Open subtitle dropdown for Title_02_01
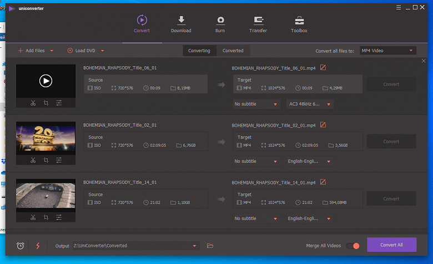 [x=256, y=161]
